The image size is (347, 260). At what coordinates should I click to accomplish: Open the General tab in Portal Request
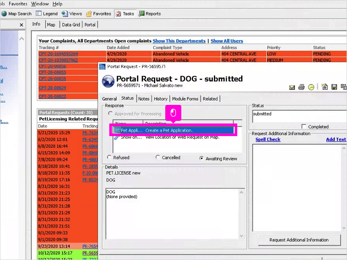[109, 99]
